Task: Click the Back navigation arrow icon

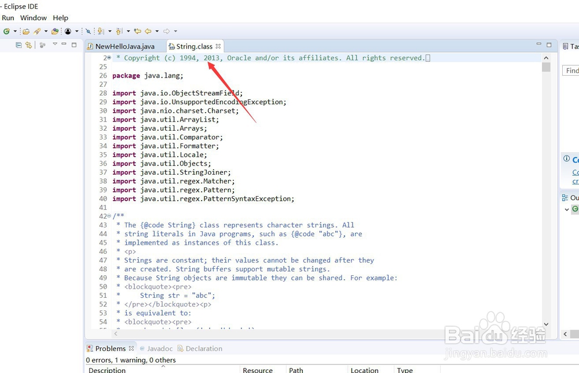Action: point(148,31)
